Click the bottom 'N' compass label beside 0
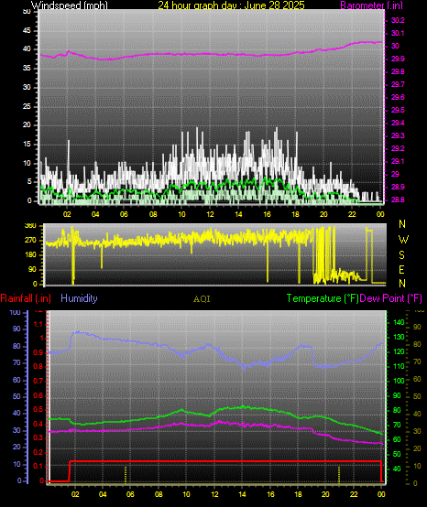 [x=402, y=284]
